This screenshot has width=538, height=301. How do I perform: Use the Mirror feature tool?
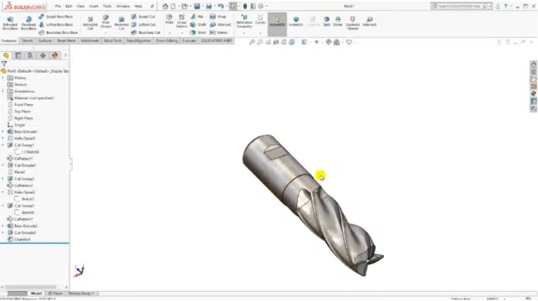219,32
